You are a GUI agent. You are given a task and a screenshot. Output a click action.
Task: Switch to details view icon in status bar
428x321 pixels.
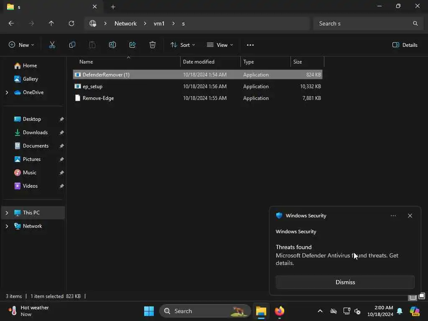tap(413, 297)
